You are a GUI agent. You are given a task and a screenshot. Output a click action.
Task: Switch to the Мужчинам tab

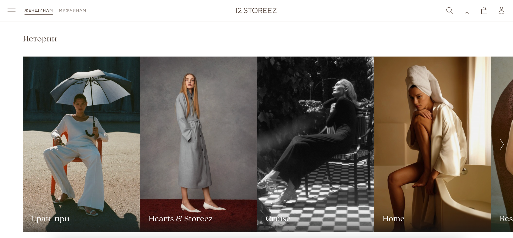[x=72, y=11]
